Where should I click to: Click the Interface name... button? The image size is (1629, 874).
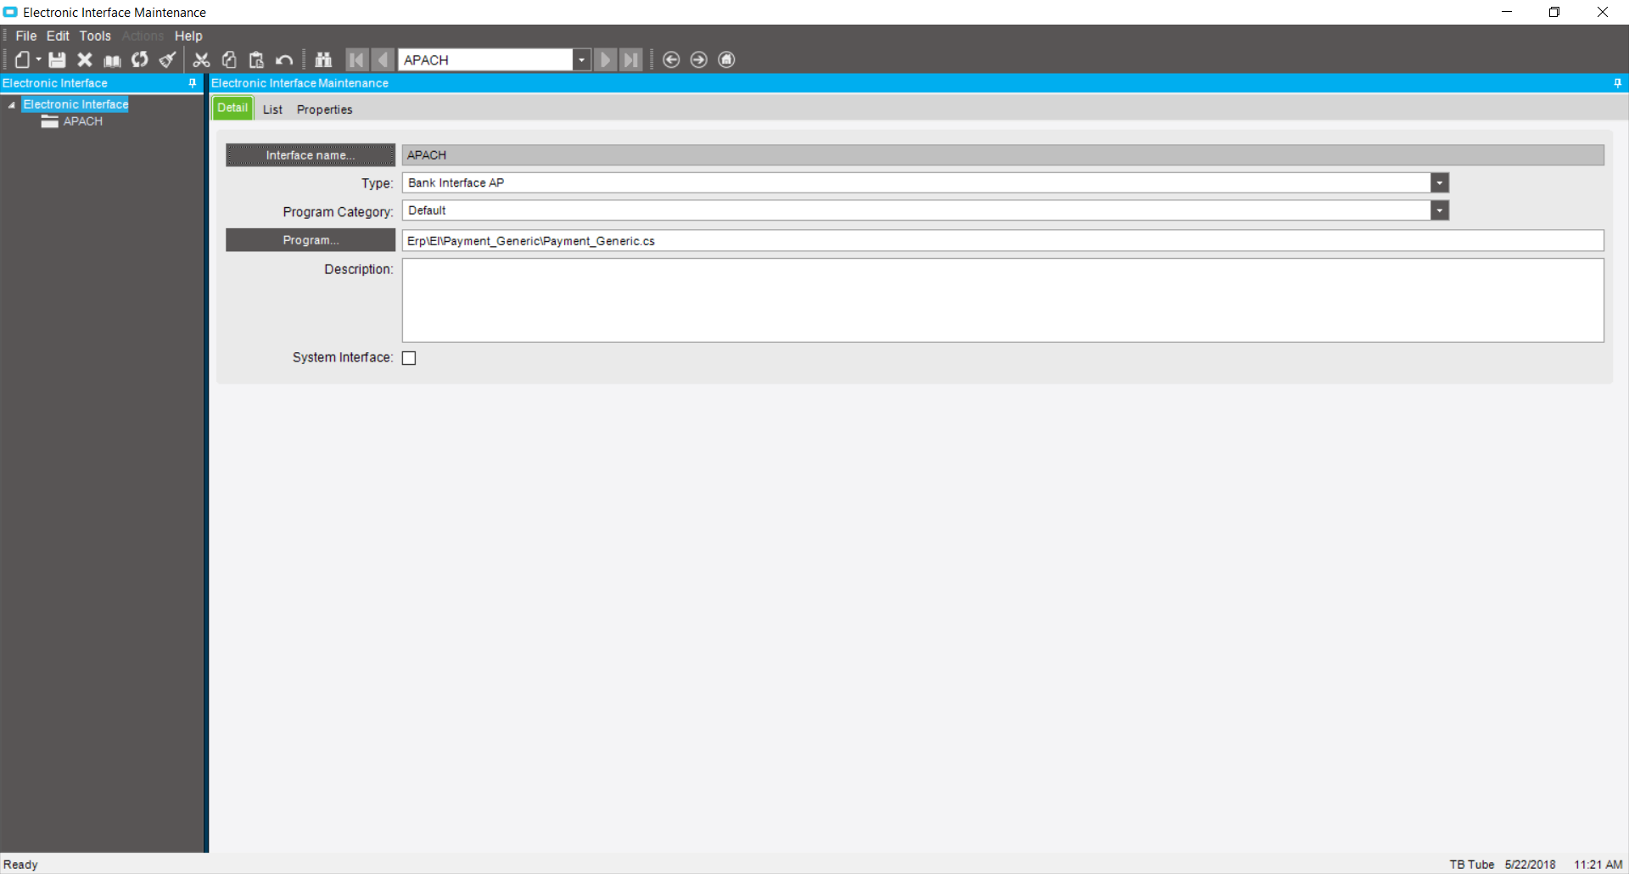point(311,155)
